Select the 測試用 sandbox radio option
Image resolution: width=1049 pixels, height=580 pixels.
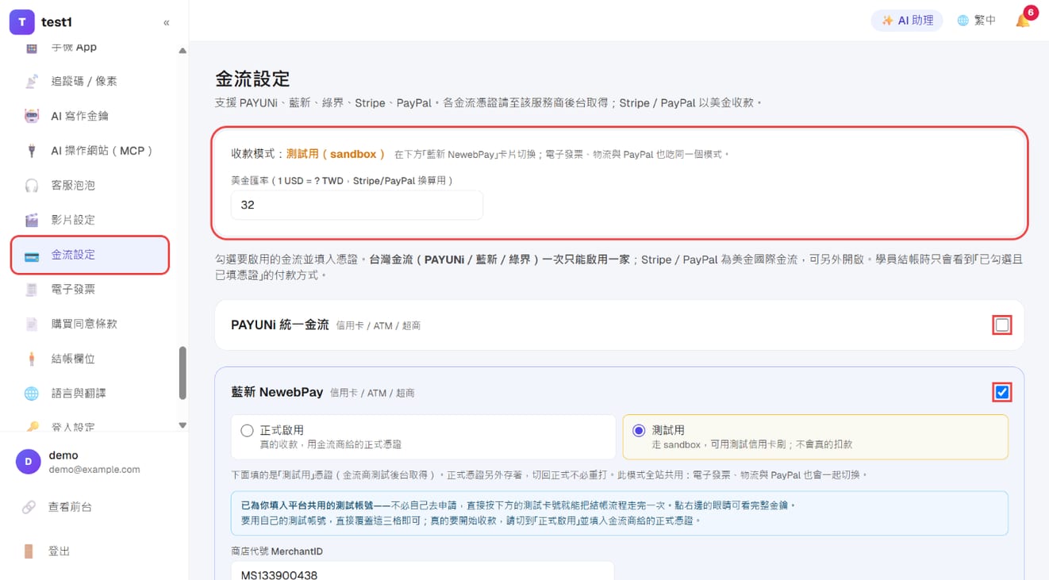(639, 431)
